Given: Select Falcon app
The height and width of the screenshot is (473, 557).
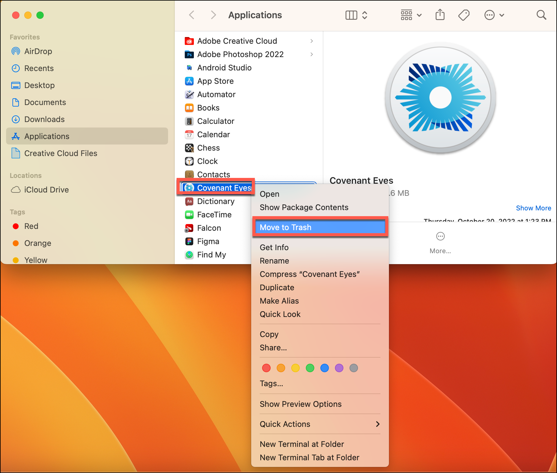Looking at the screenshot, I should (x=216, y=228).
